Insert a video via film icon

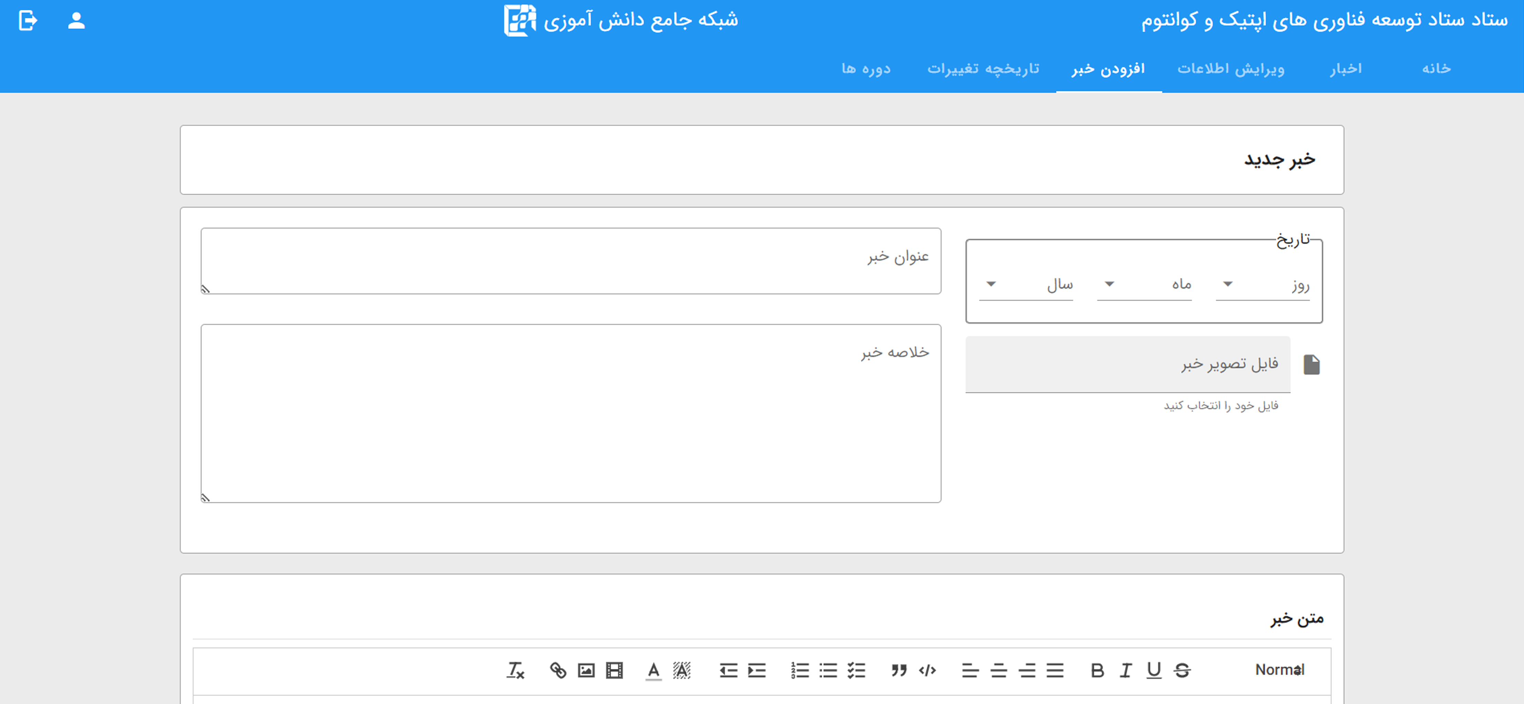614,670
